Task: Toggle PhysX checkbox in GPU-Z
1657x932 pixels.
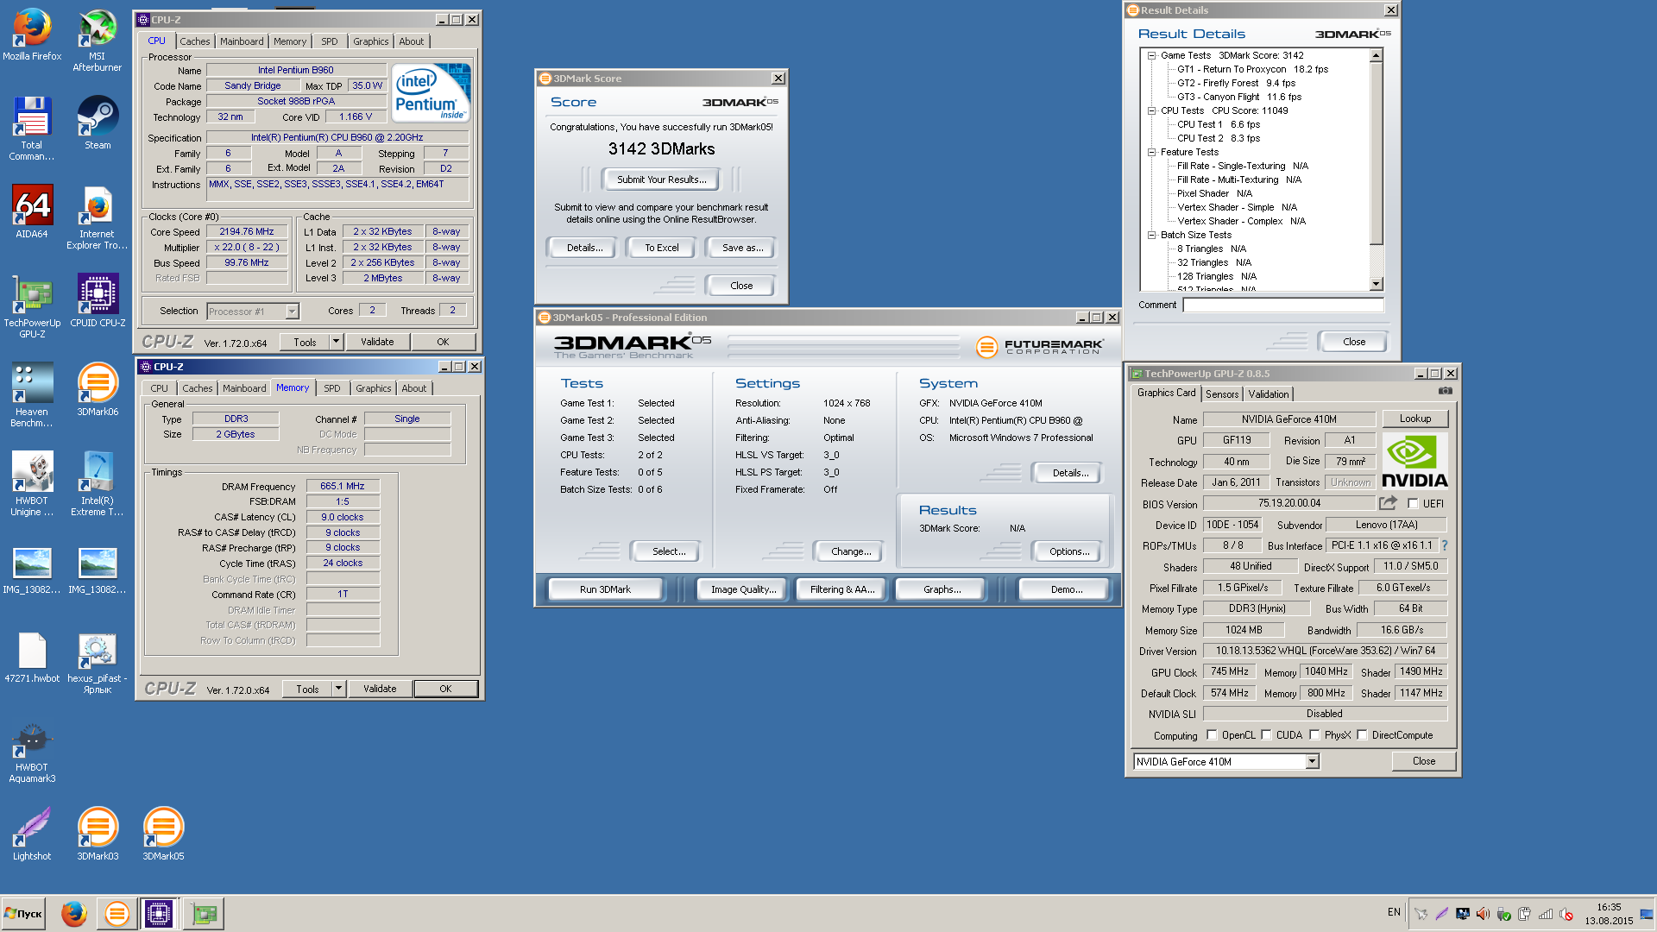Action: [x=1314, y=735]
